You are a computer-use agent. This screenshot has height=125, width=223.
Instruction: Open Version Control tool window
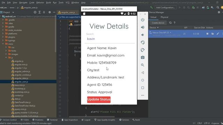(8, 120)
